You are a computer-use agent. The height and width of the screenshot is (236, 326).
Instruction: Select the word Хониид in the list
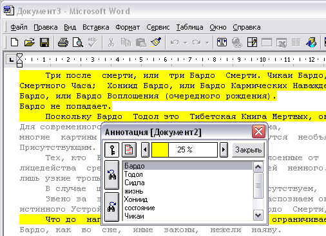pos(188,199)
